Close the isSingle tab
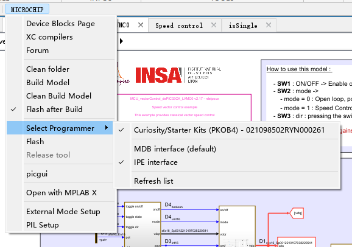Viewport: 352px width, 247px height. [269, 25]
